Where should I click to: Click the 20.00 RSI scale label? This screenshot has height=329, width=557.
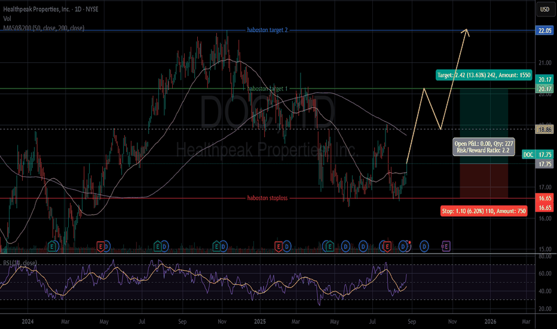(545, 309)
